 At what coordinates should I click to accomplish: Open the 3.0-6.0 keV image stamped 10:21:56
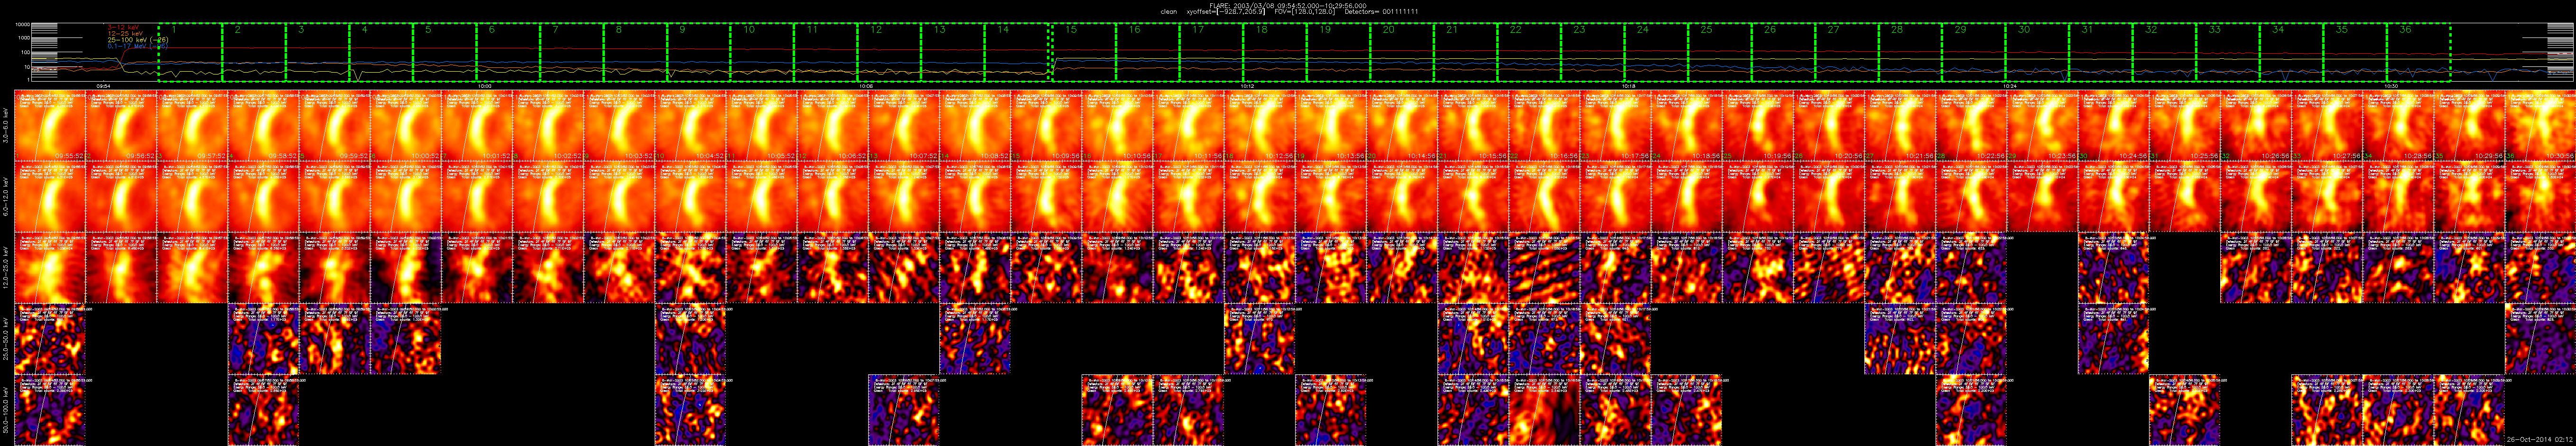coord(1900,127)
